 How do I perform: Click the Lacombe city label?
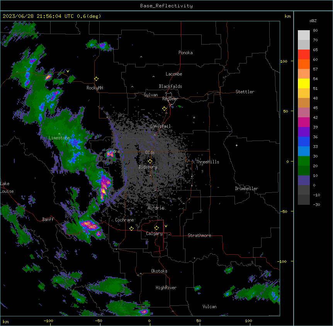tap(174, 74)
